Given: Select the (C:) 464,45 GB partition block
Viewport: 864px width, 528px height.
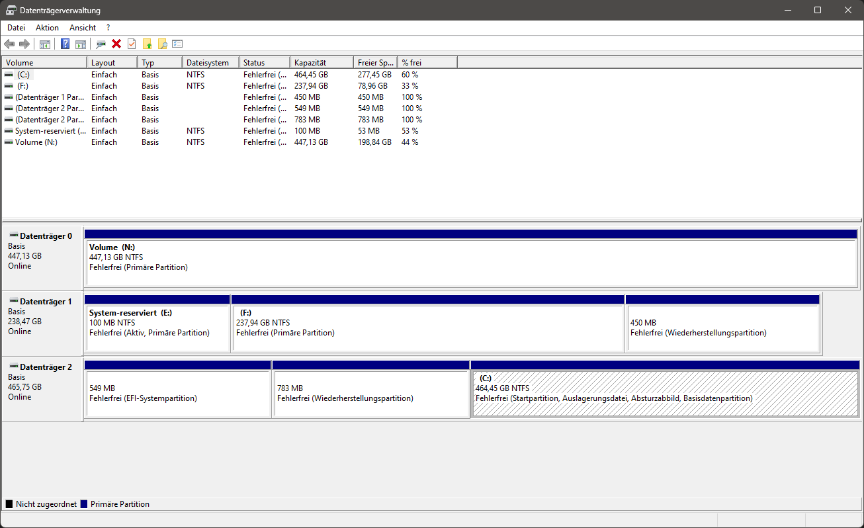Looking at the screenshot, I should (x=665, y=389).
